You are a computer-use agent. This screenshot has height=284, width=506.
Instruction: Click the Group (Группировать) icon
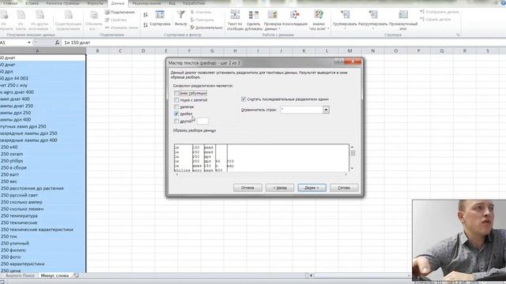coord(345,15)
